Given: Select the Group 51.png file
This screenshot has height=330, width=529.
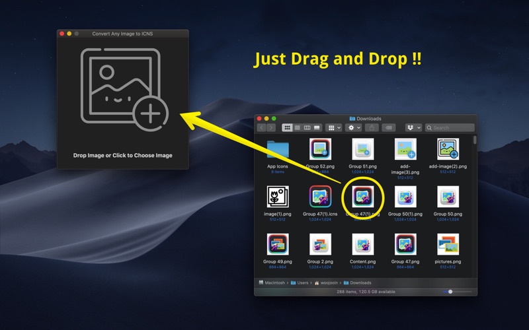Looking at the screenshot, I should click(x=362, y=149).
